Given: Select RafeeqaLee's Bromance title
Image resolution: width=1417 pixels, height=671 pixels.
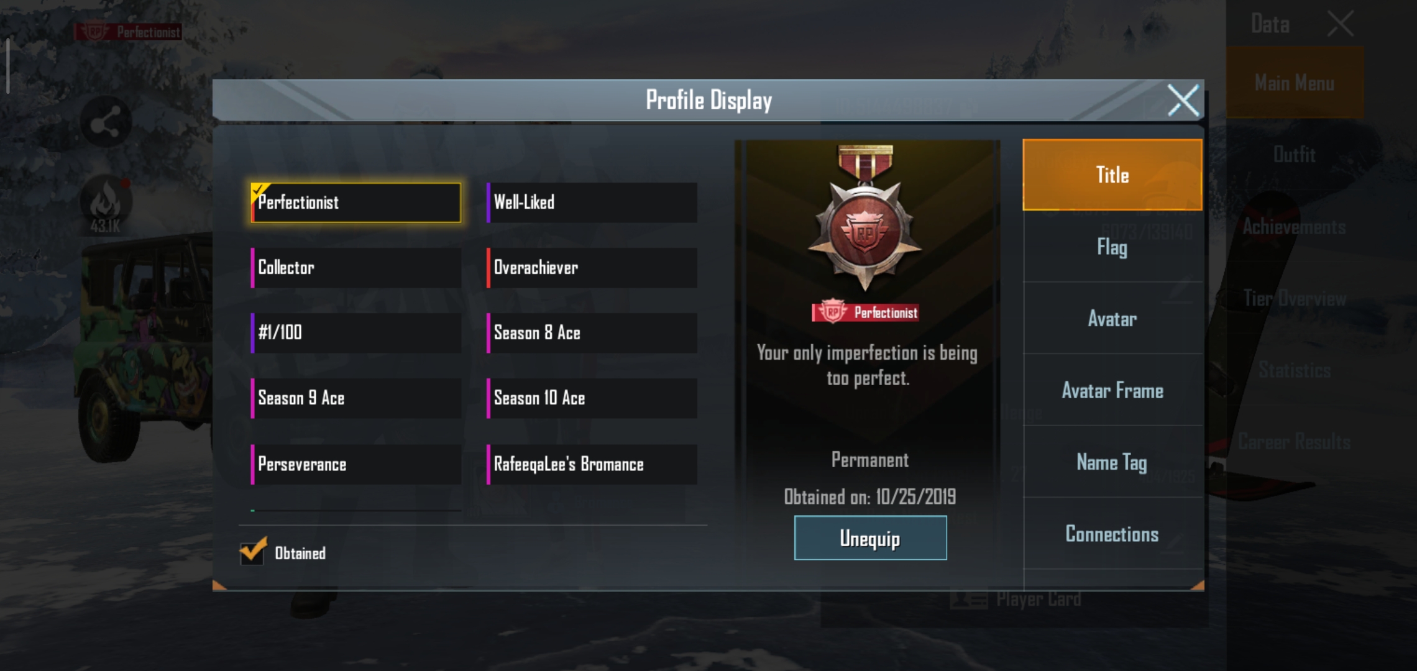Looking at the screenshot, I should [592, 464].
